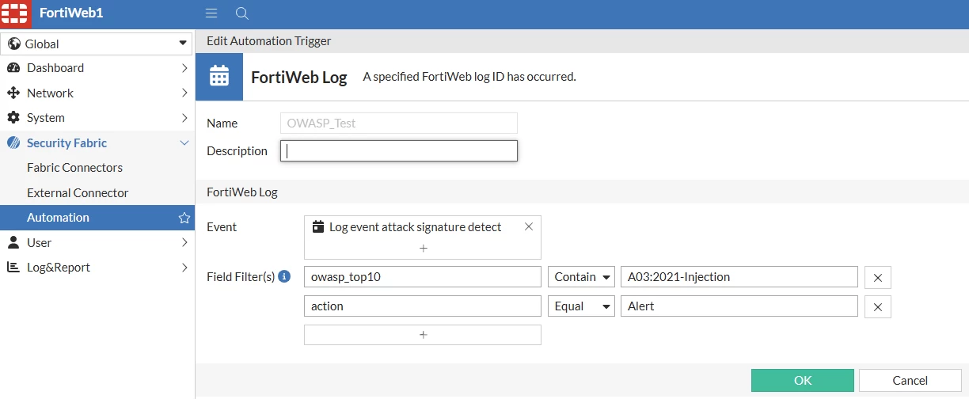The width and height of the screenshot is (969, 399).
Task: Click the Field Filter(s) info icon
Action: [x=285, y=276]
